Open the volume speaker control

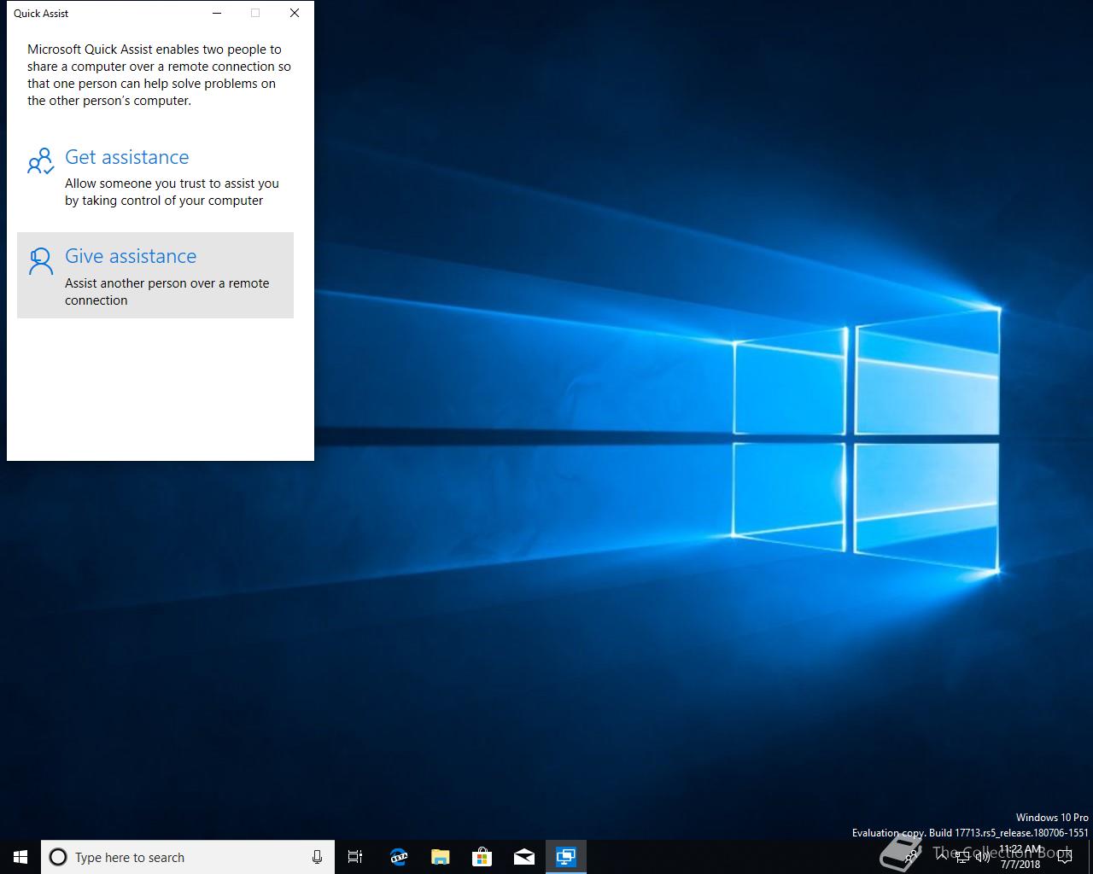click(x=983, y=857)
